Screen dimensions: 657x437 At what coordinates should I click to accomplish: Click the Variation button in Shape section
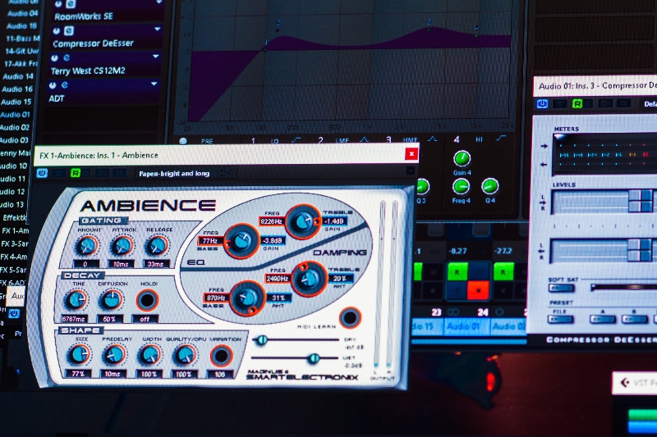[221, 356]
